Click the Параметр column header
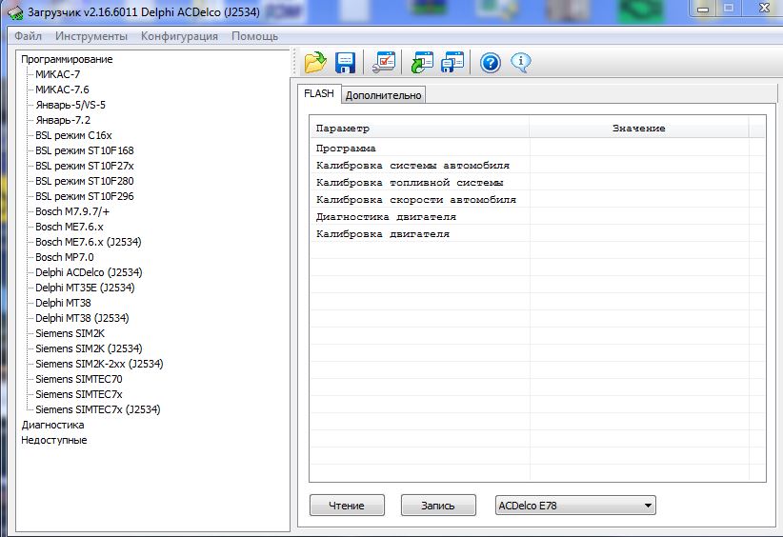 tap(419, 129)
